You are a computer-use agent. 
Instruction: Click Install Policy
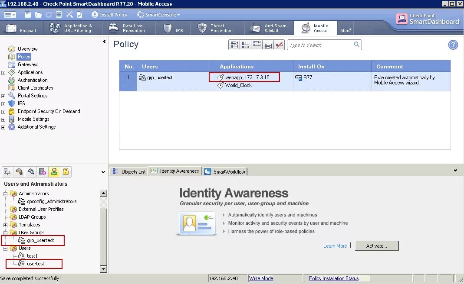click(109, 15)
